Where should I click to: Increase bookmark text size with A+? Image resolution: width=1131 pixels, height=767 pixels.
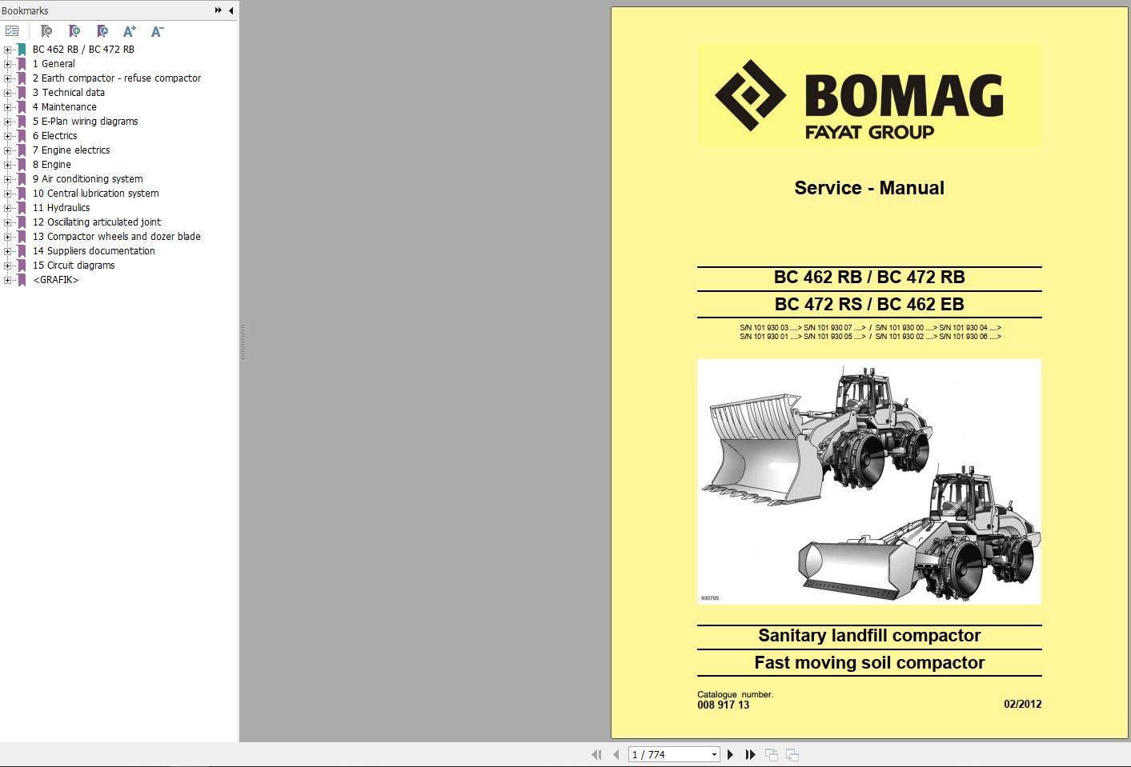coord(130,31)
